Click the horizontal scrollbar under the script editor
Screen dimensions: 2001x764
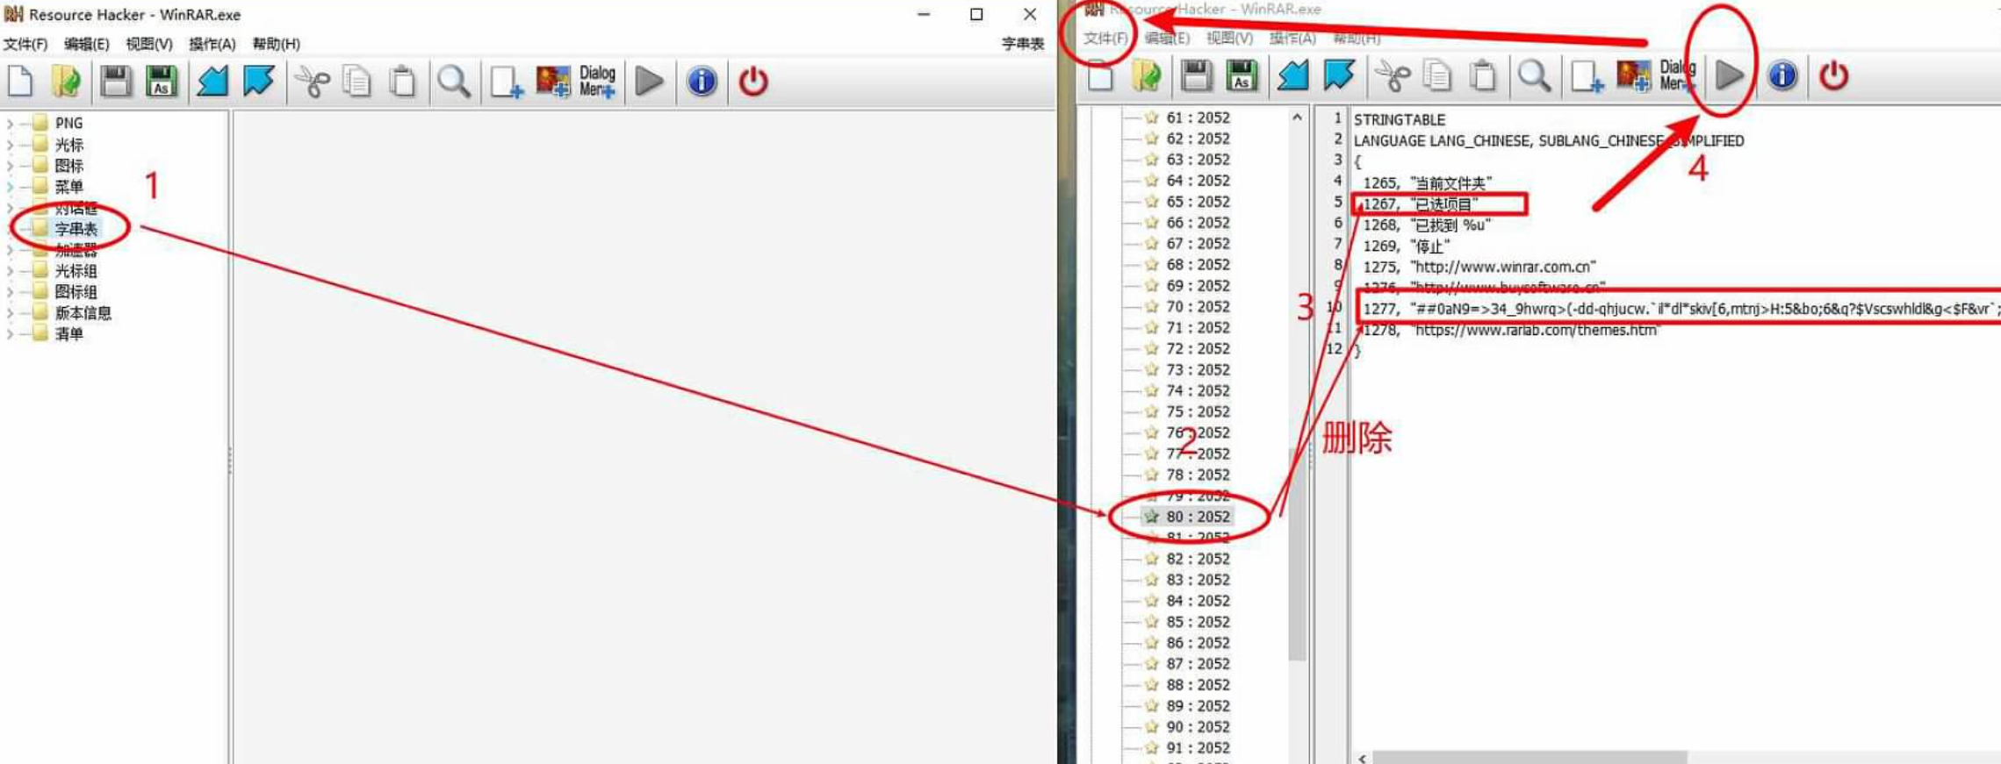(x=1528, y=757)
